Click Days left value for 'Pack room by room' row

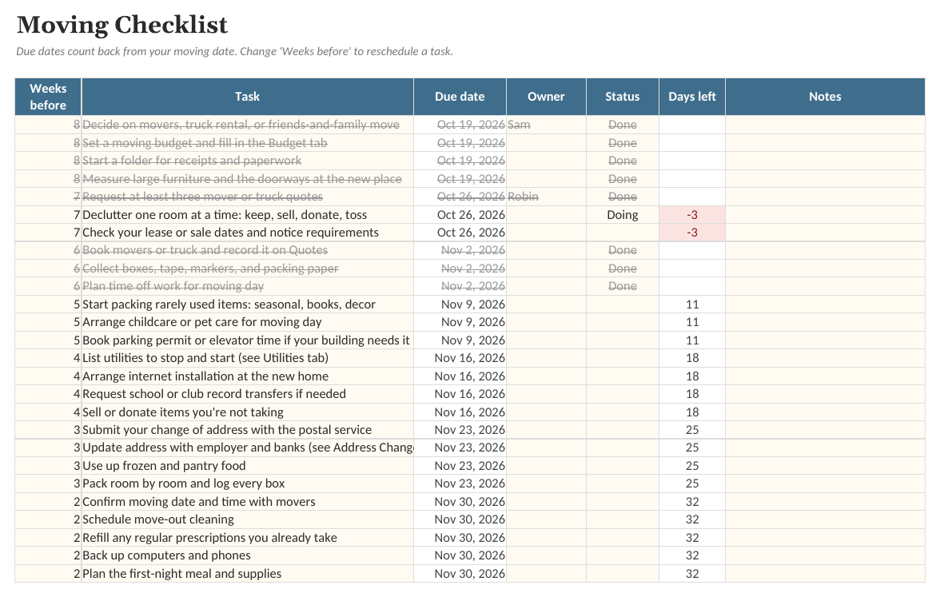coord(692,484)
